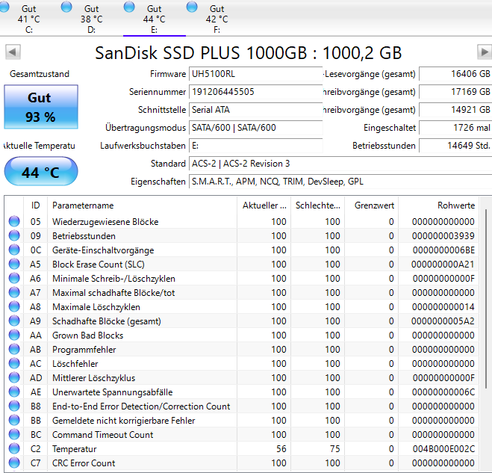The width and height of the screenshot is (492, 473).
Task: Click the scrollbar of the SMART attribute list
Action: [x=486, y=298]
